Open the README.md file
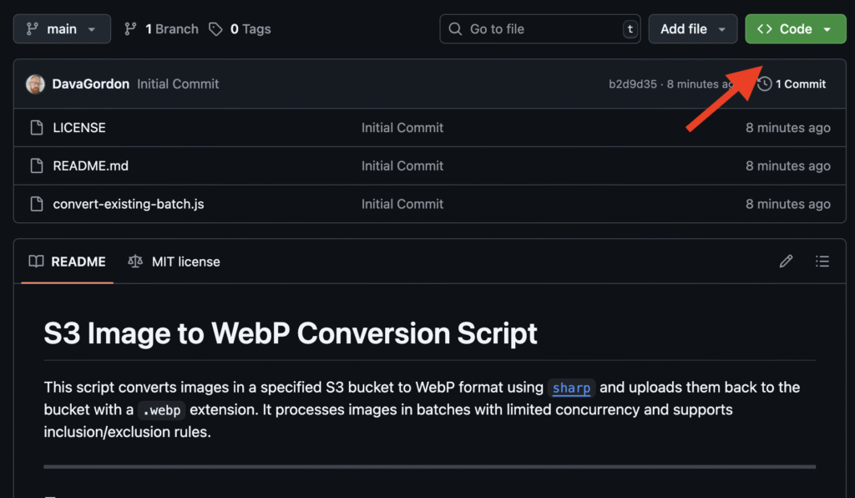This screenshot has height=498, width=855. coord(90,165)
